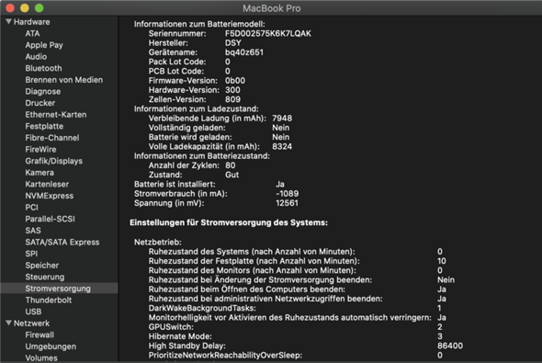Viewport: 542px width, 363px height.
Task: Click the Netzwerk section label
Action: point(32,323)
